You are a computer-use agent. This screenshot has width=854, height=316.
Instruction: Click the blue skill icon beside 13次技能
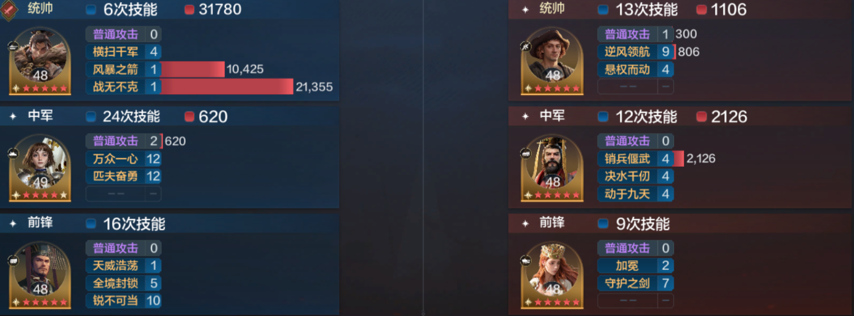[x=603, y=10]
